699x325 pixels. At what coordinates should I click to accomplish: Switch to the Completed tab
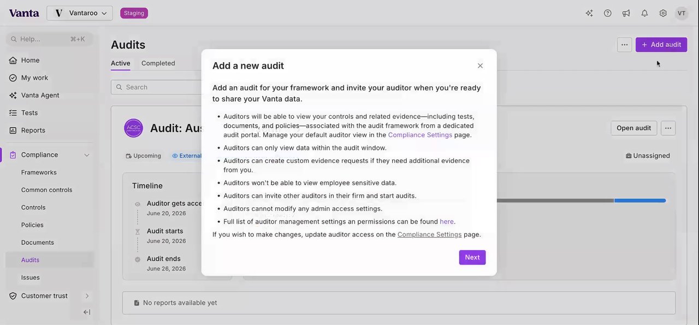(x=158, y=63)
